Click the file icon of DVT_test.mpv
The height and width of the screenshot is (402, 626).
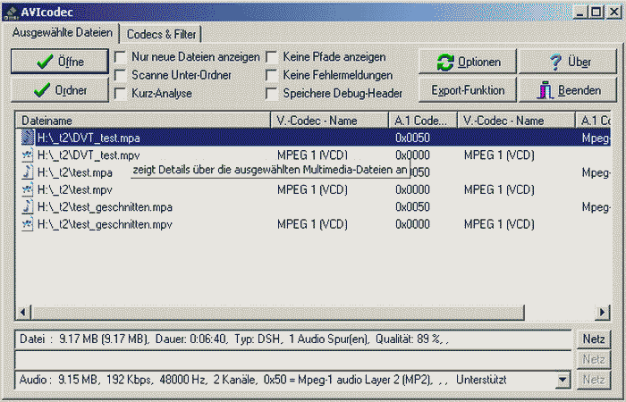pos(28,155)
